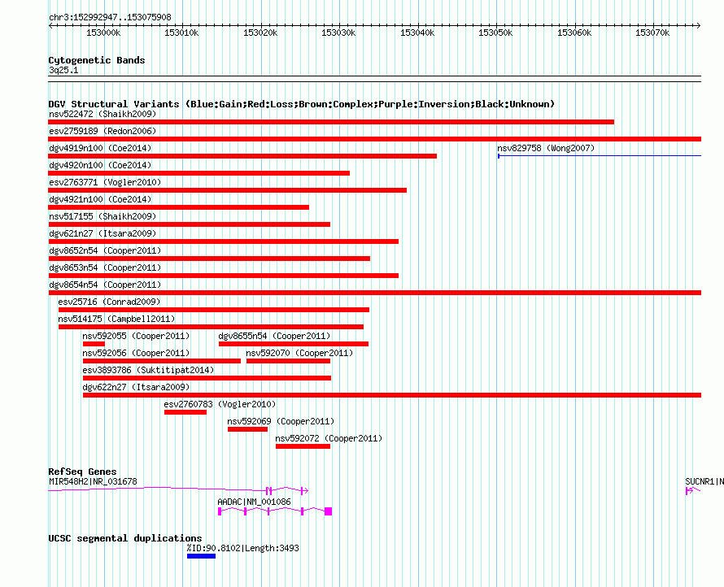Screen dimensions: 724x587
Task: Select the esv3893786 (Suktitipat2014) label
Action: (148, 370)
